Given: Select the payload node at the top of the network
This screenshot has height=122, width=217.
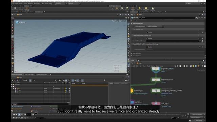Looking at the screenshot, I should coord(156,69).
